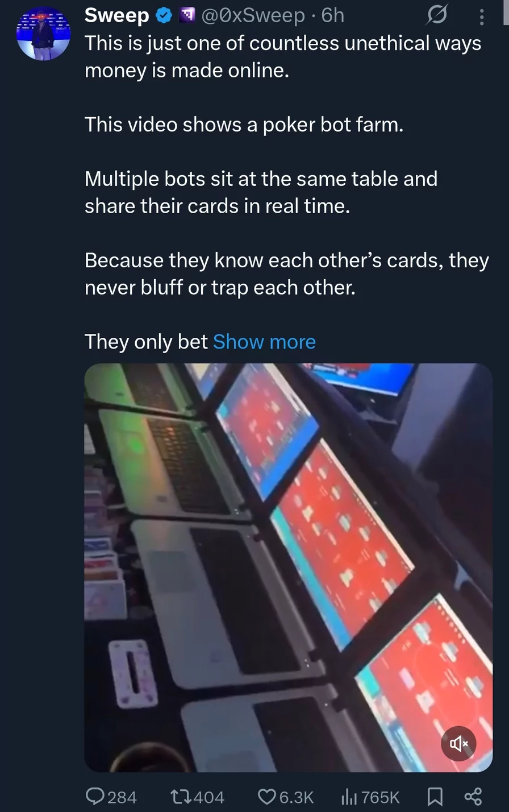Share the post via the share icon
The height and width of the screenshot is (812, 509).
[473, 796]
